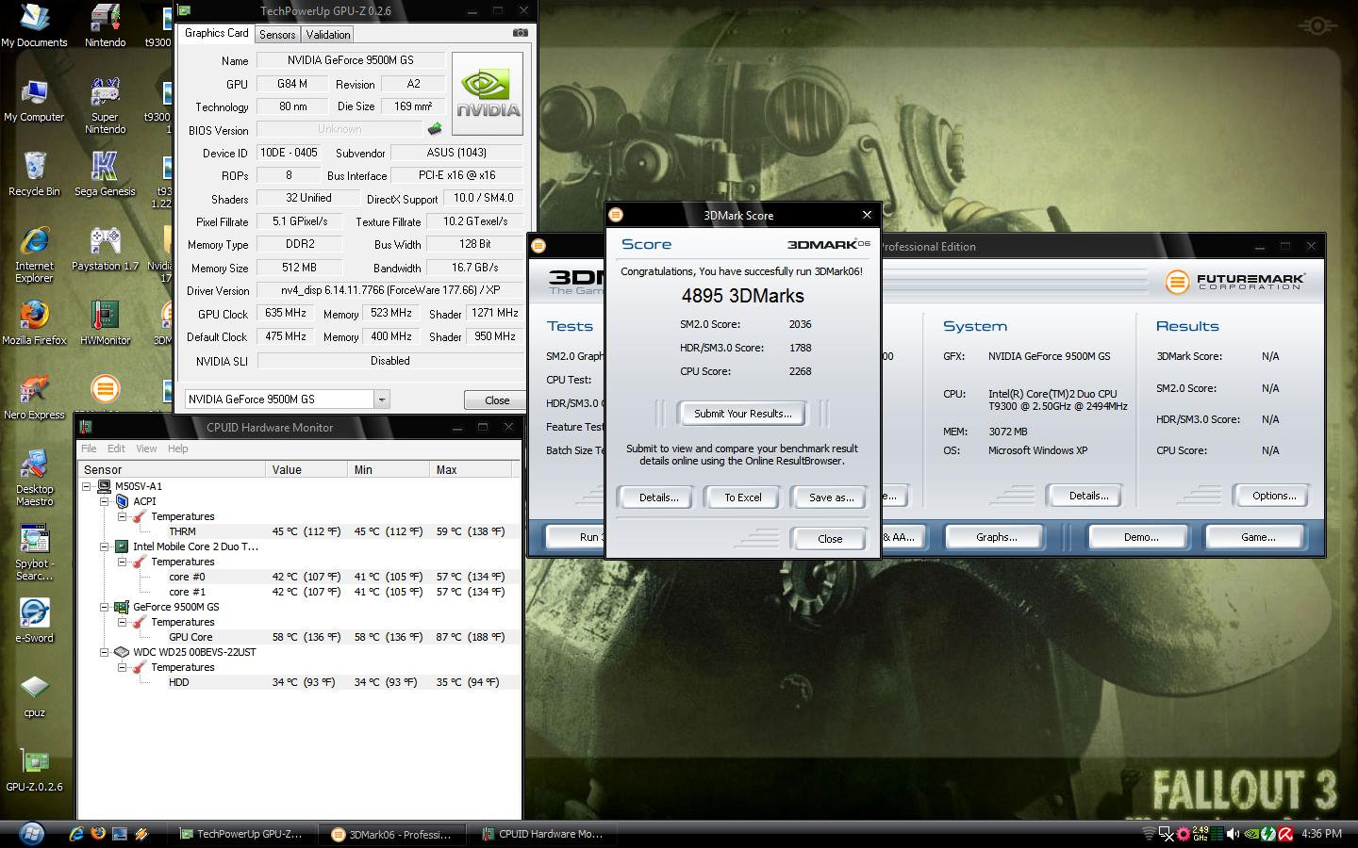Open the GPU selection dropdown in GPU-Z
Viewport: 1358px width, 848px height.
381,400
